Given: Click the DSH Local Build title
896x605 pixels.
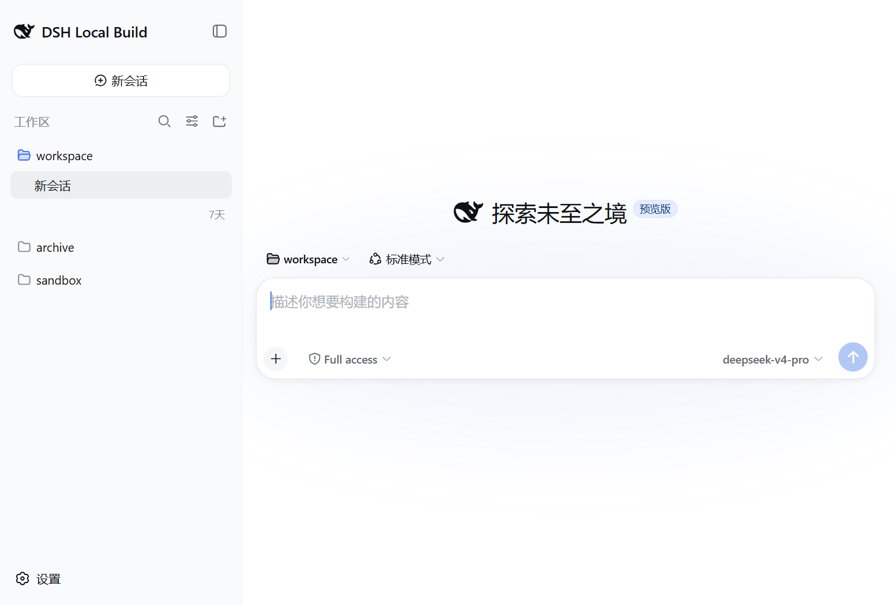Looking at the screenshot, I should 95,32.
